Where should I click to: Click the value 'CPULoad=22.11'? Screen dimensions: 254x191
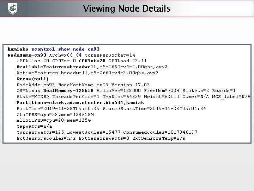127,61
